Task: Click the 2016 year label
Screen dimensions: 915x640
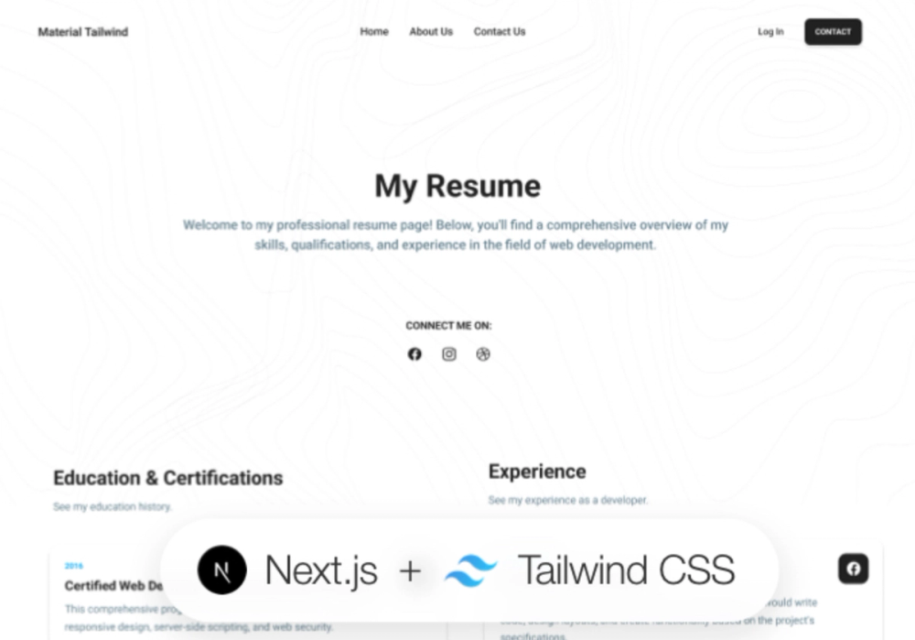Action: click(x=73, y=566)
